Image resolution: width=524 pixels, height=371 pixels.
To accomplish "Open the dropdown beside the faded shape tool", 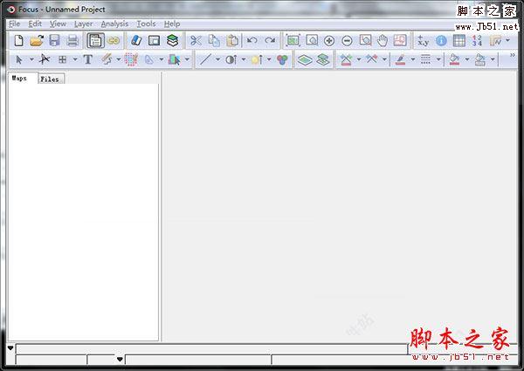I will click(x=161, y=59).
